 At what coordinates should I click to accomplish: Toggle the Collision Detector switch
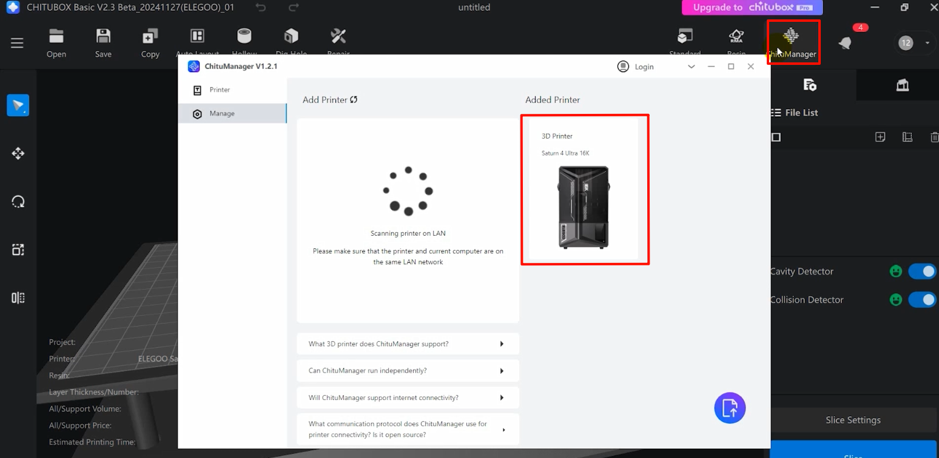click(921, 300)
